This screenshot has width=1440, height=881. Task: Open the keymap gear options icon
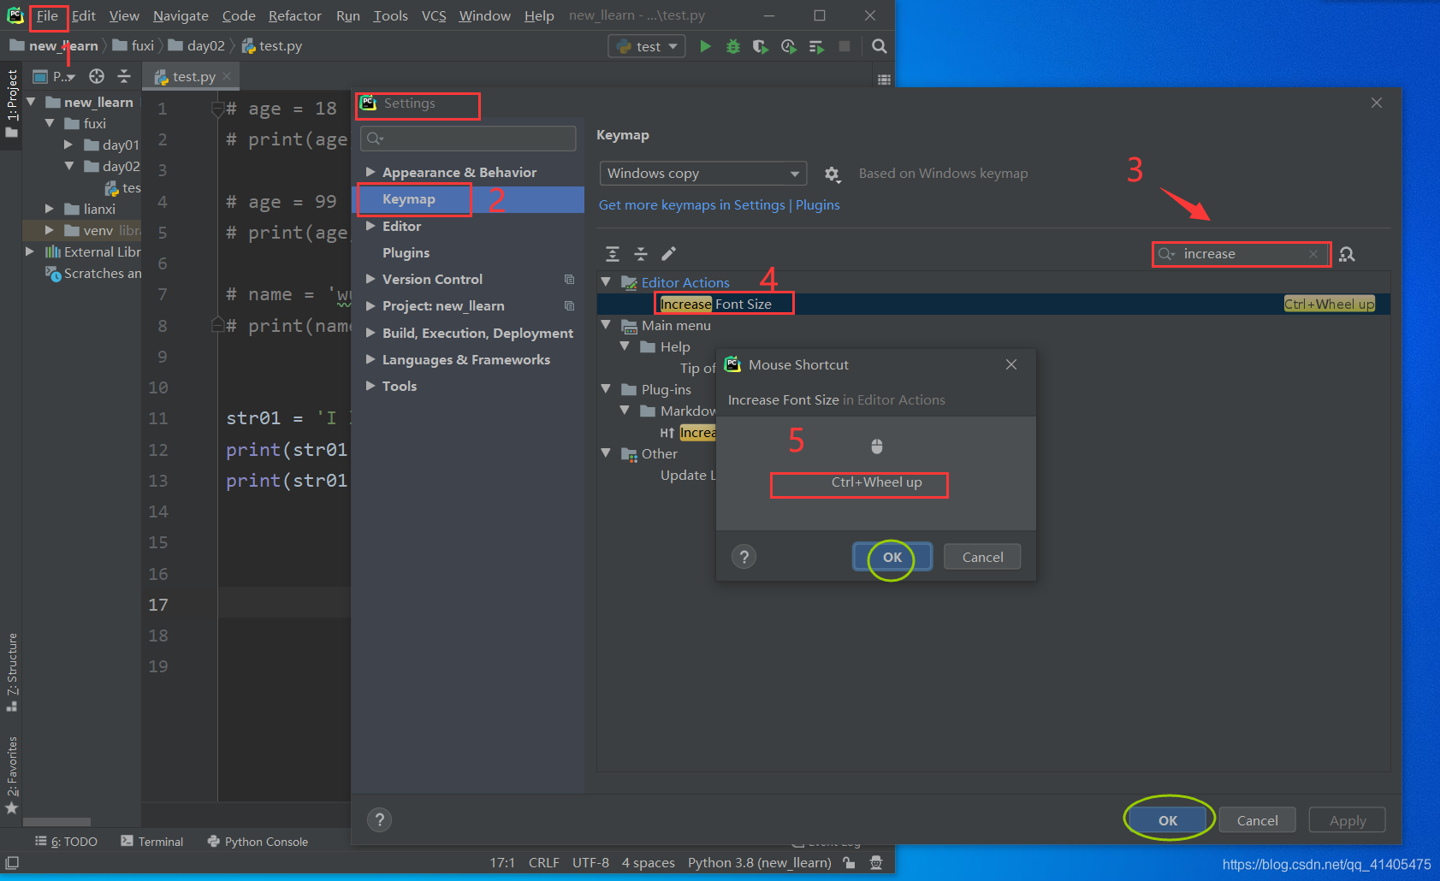pos(832,174)
